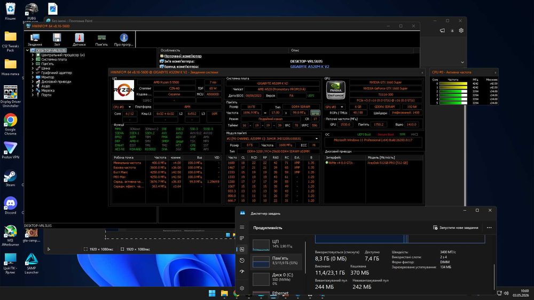Screen dimensions: 534x300
Task: Select ЦП in Task Manager performance list
Action: pos(277,244)
